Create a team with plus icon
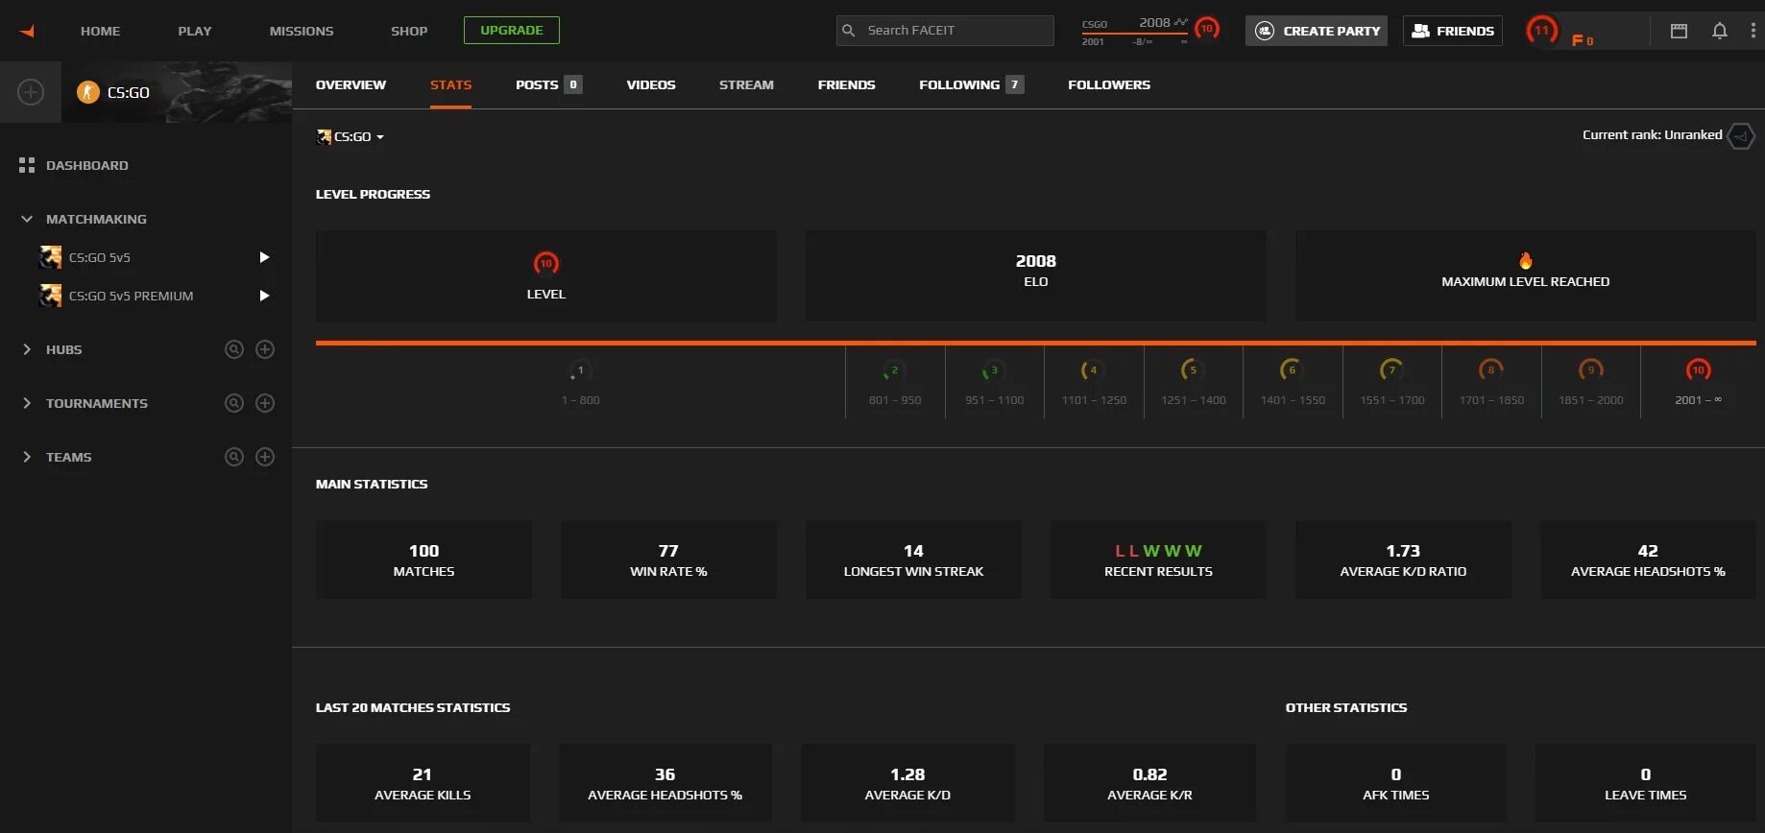Image resolution: width=1765 pixels, height=833 pixels. [265, 457]
